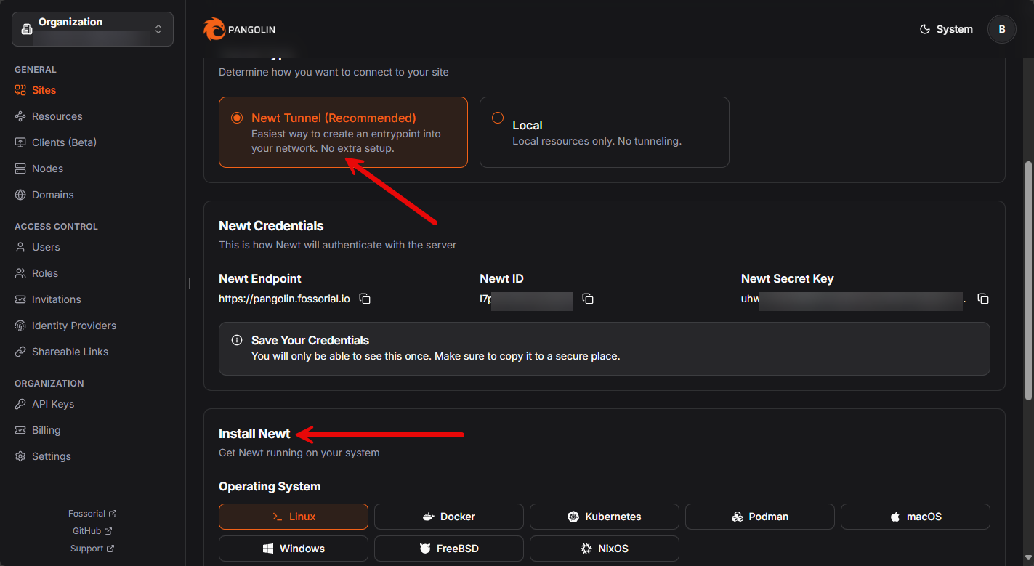Choose the Windows install button
The height and width of the screenshot is (566, 1034).
(x=293, y=549)
